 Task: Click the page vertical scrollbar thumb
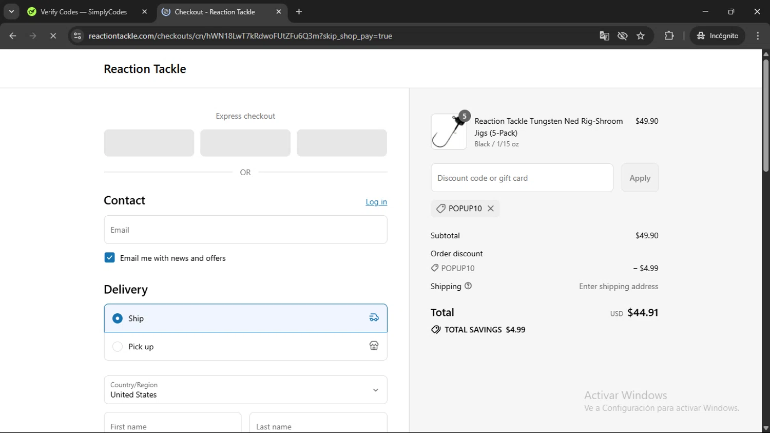pyautogui.click(x=766, y=116)
